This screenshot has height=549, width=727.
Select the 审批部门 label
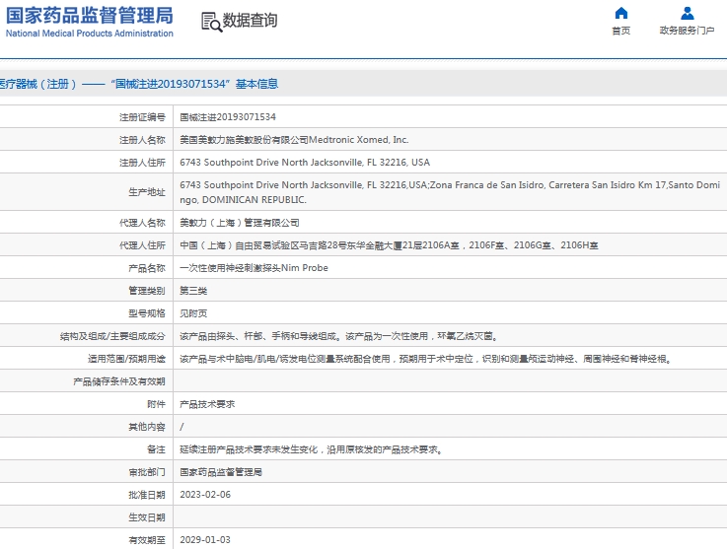(x=147, y=472)
